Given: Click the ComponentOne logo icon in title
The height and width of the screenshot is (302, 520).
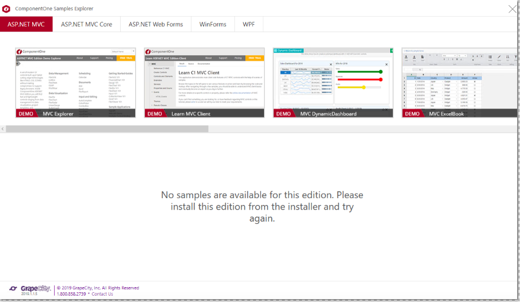Looking at the screenshot, I should click(x=6, y=9).
